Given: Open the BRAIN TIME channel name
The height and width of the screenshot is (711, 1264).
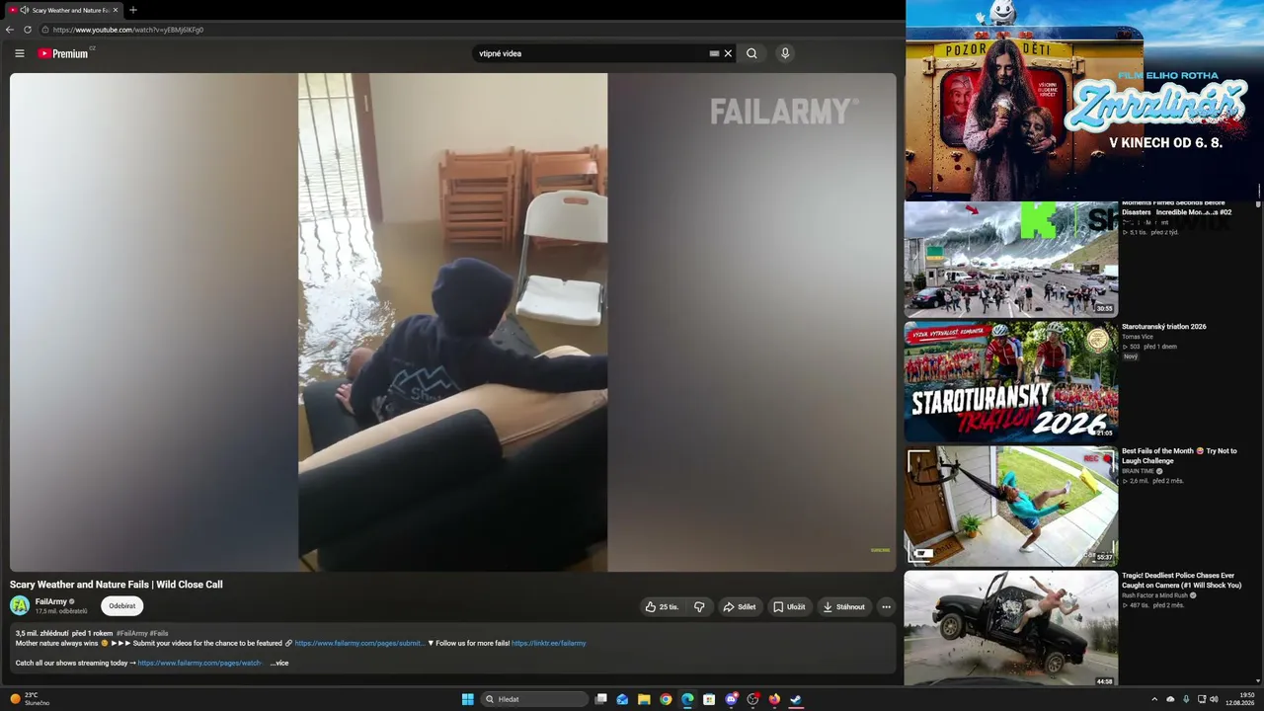Looking at the screenshot, I should point(1139,471).
